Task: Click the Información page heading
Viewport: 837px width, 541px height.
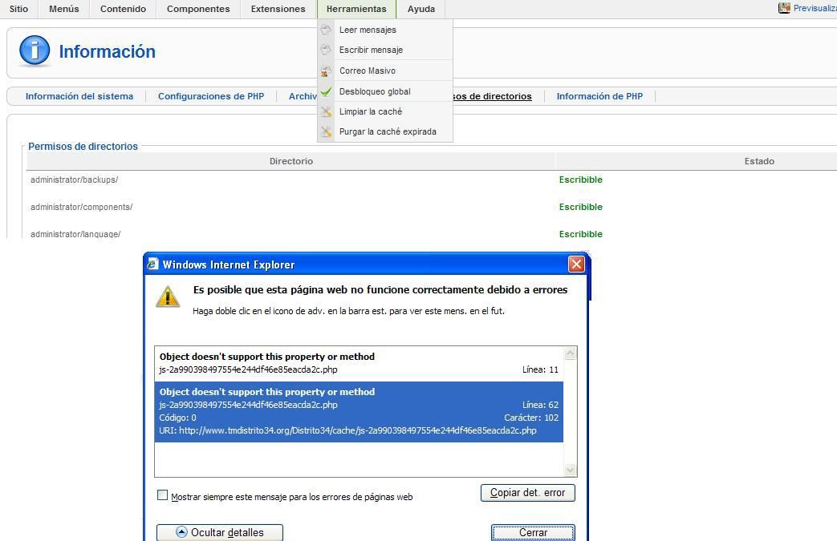Action: click(x=108, y=52)
